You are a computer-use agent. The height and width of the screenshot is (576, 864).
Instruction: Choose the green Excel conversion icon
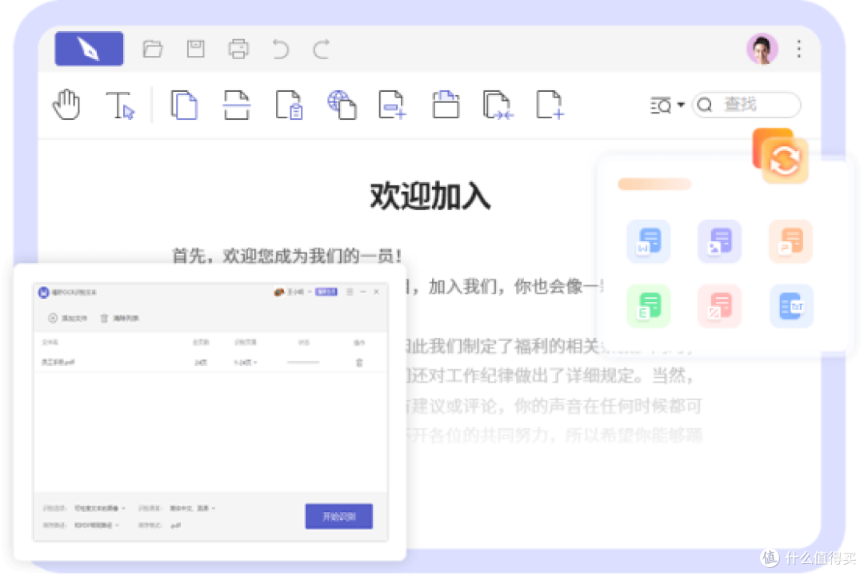point(649,307)
